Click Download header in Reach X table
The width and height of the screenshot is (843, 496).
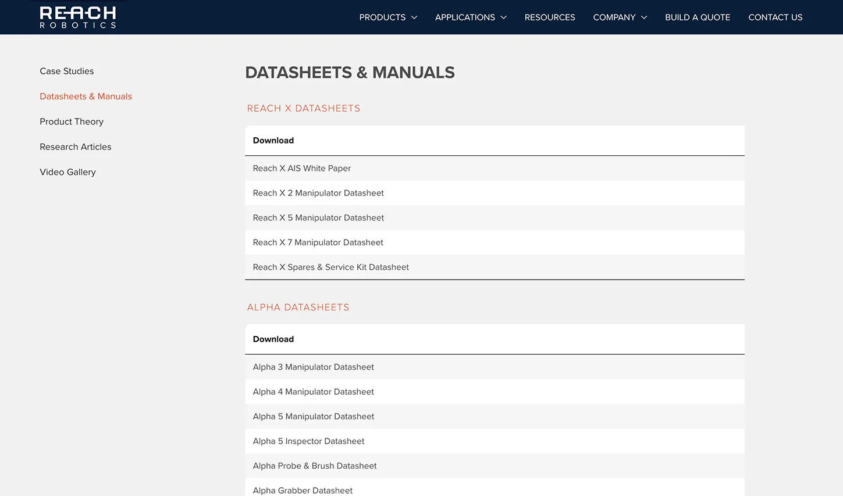[273, 140]
